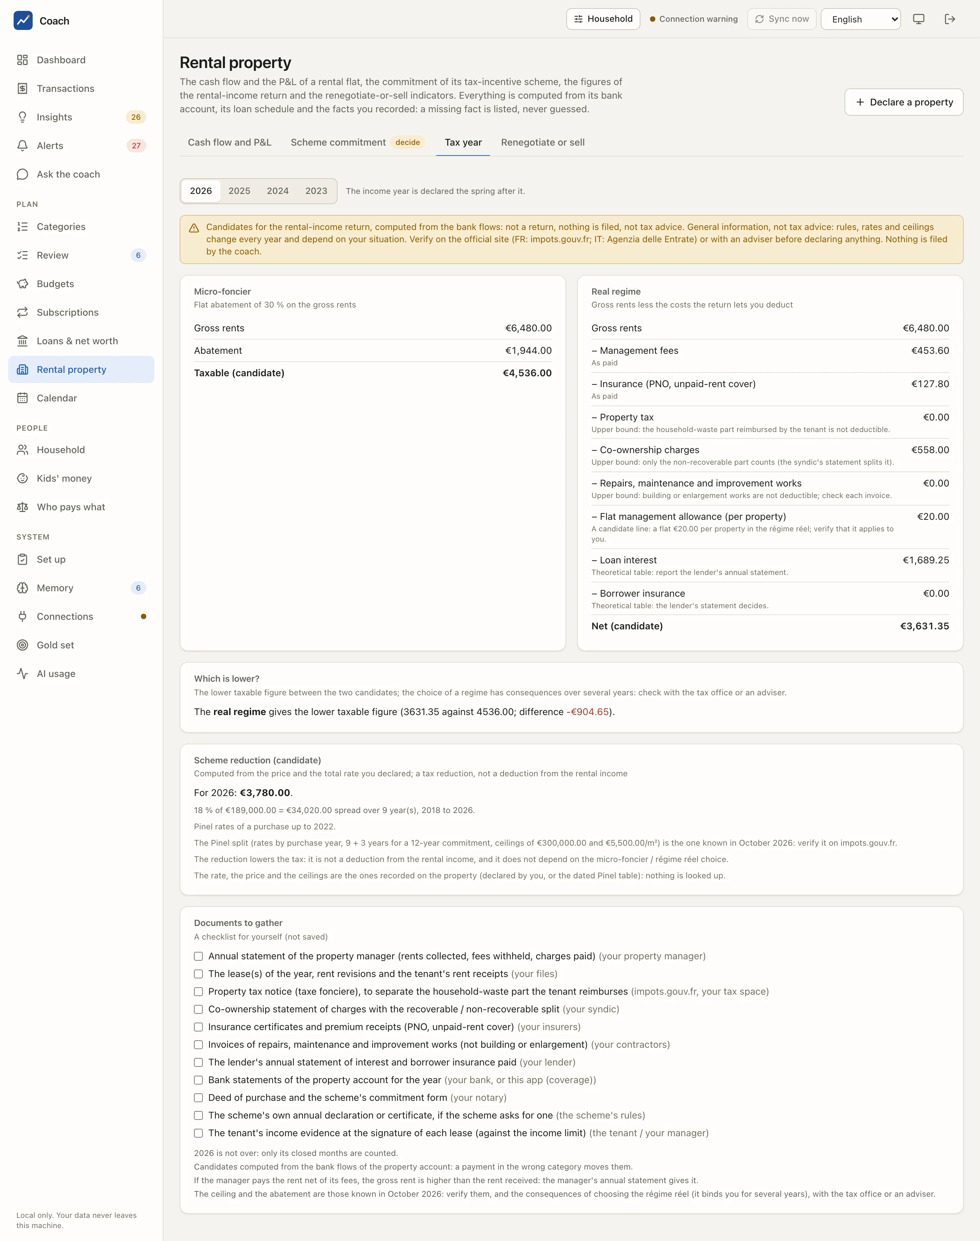980x1241 pixels.
Task: Click the Loan interest €1,689.25 amount
Action: coord(926,560)
